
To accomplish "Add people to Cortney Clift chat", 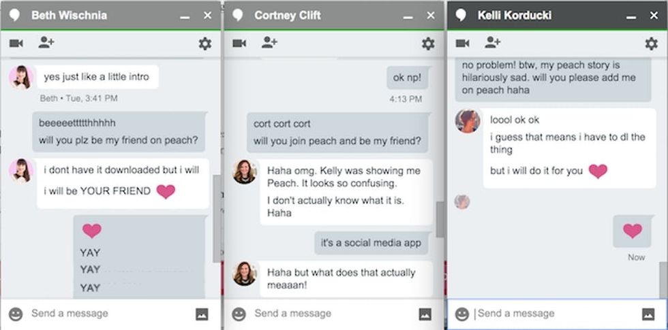I will tap(269, 44).
